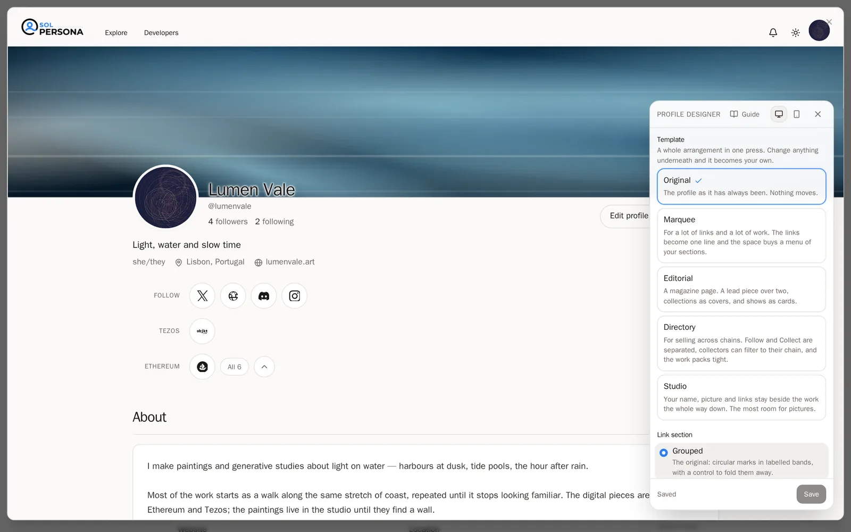Viewport: 851px width, 532px height.
Task: Switch designer to mobile preview
Action: click(x=797, y=114)
